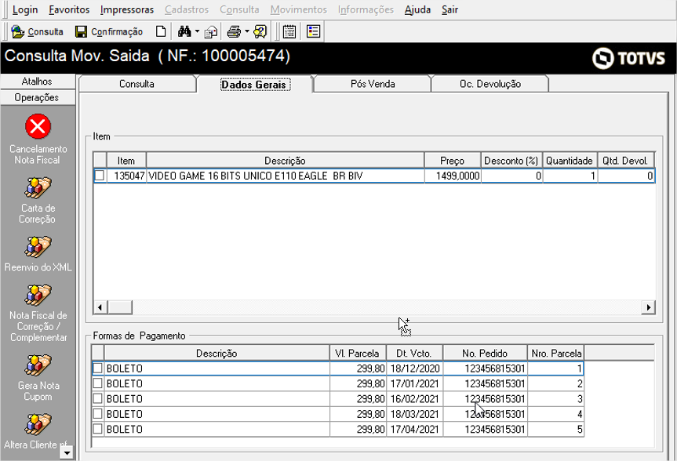Click Gera Nota Cupom icon
The height and width of the screenshot is (461, 677).
click(38, 365)
